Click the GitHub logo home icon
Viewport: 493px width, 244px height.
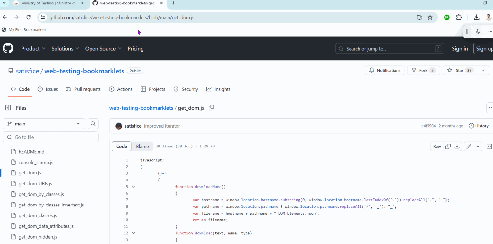8,49
